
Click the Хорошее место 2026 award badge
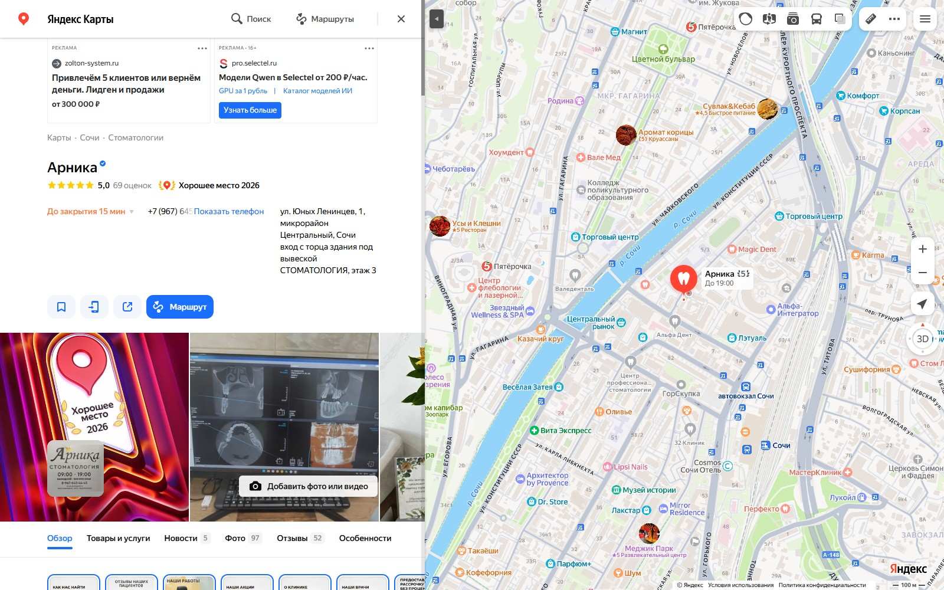(x=209, y=185)
